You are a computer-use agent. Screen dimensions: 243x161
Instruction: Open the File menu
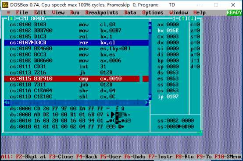coord(22,13)
